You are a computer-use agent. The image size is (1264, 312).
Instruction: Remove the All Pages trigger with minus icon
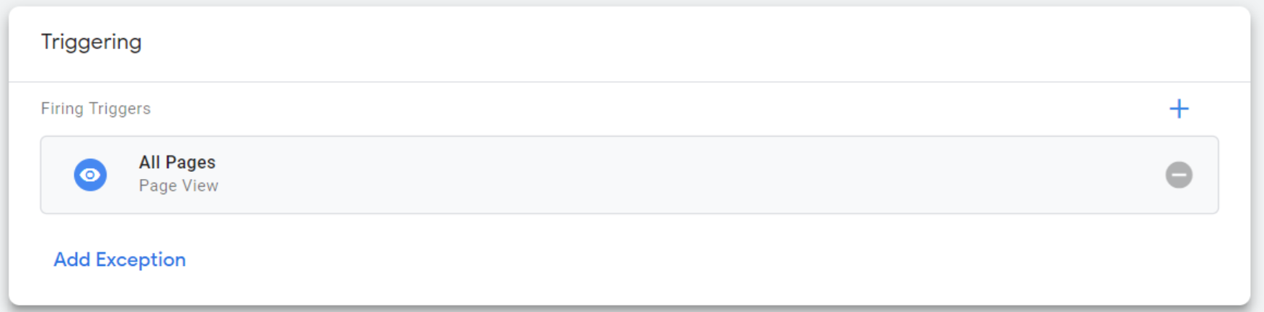(1179, 175)
